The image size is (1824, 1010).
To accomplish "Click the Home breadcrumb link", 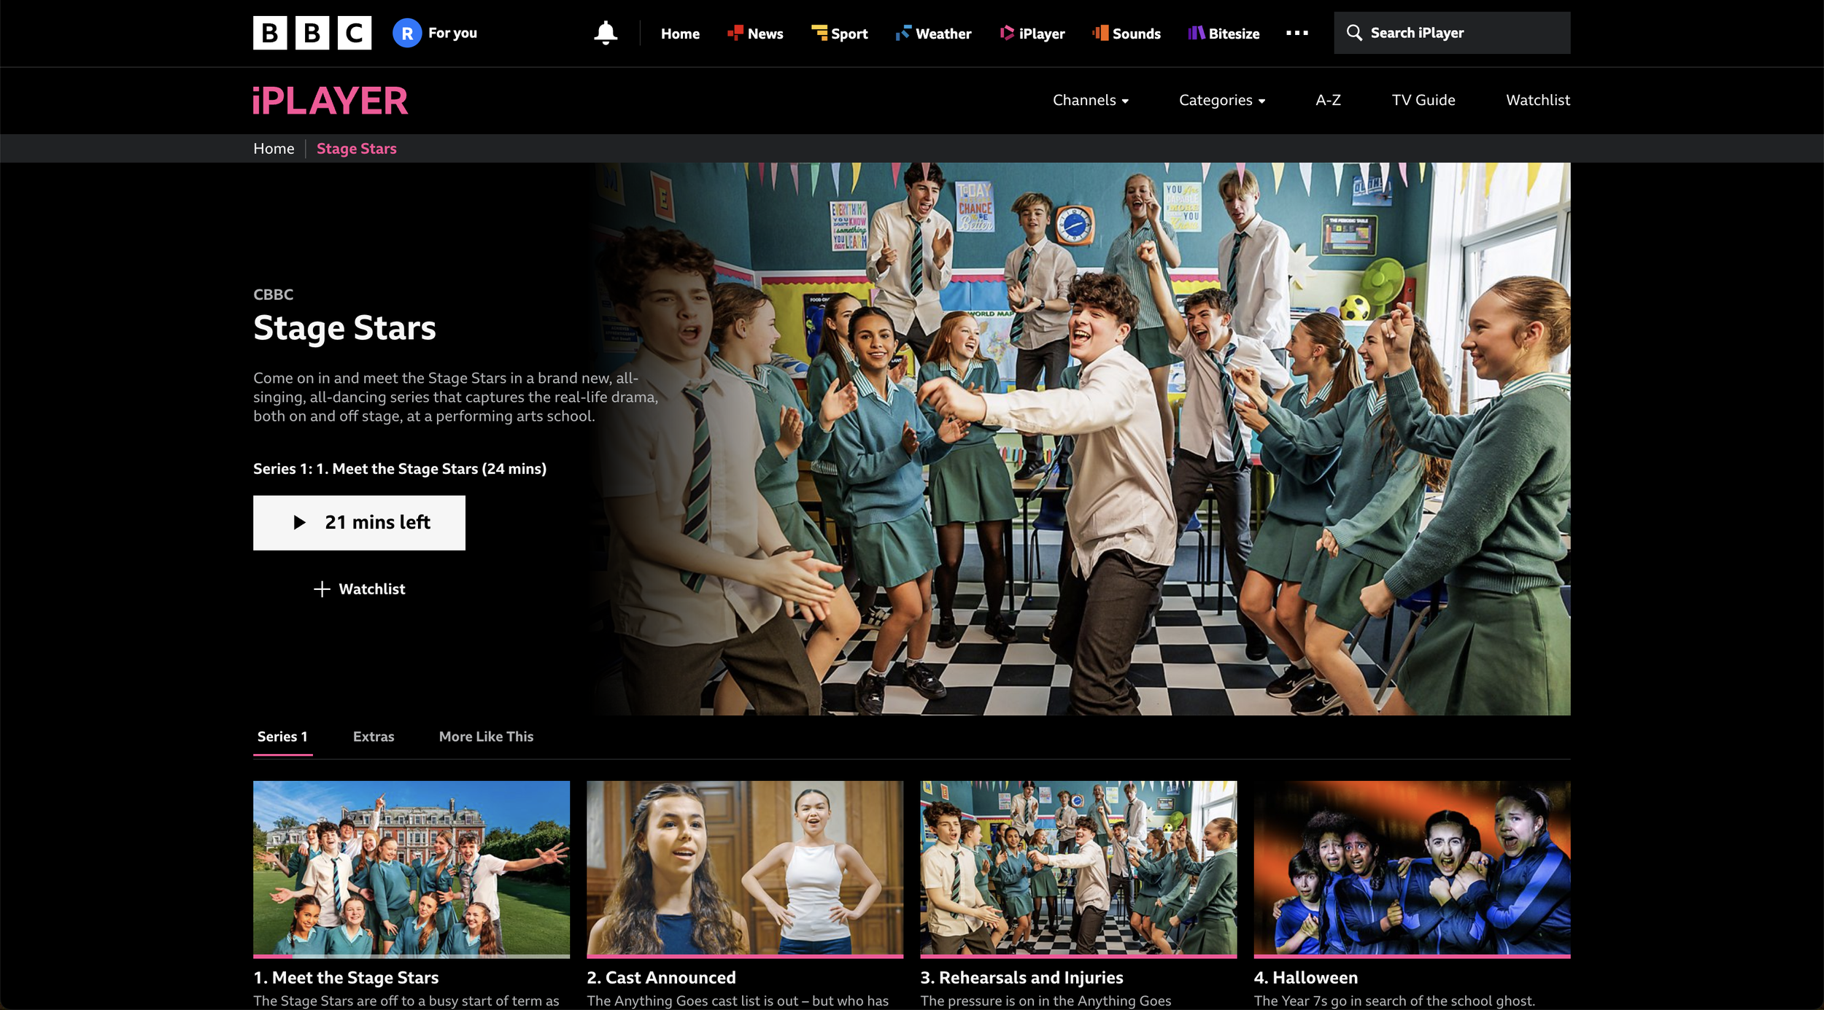I will coord(274,149).
